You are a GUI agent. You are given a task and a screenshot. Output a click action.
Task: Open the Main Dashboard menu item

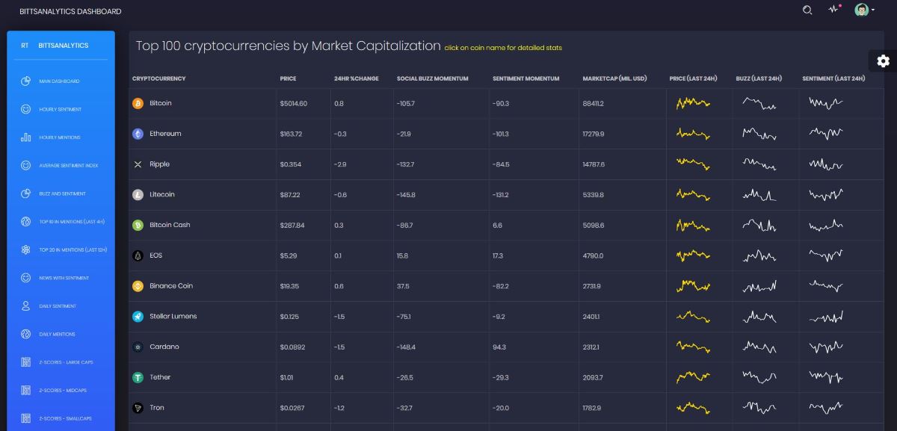click(x=60, y=81)
